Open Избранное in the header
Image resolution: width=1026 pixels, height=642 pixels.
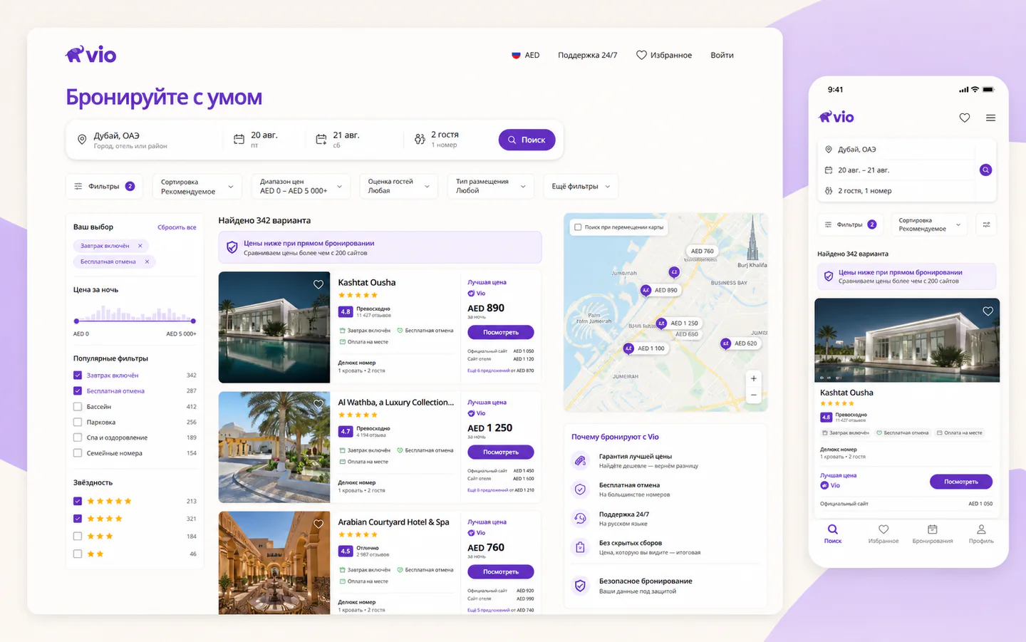point(664,55)
